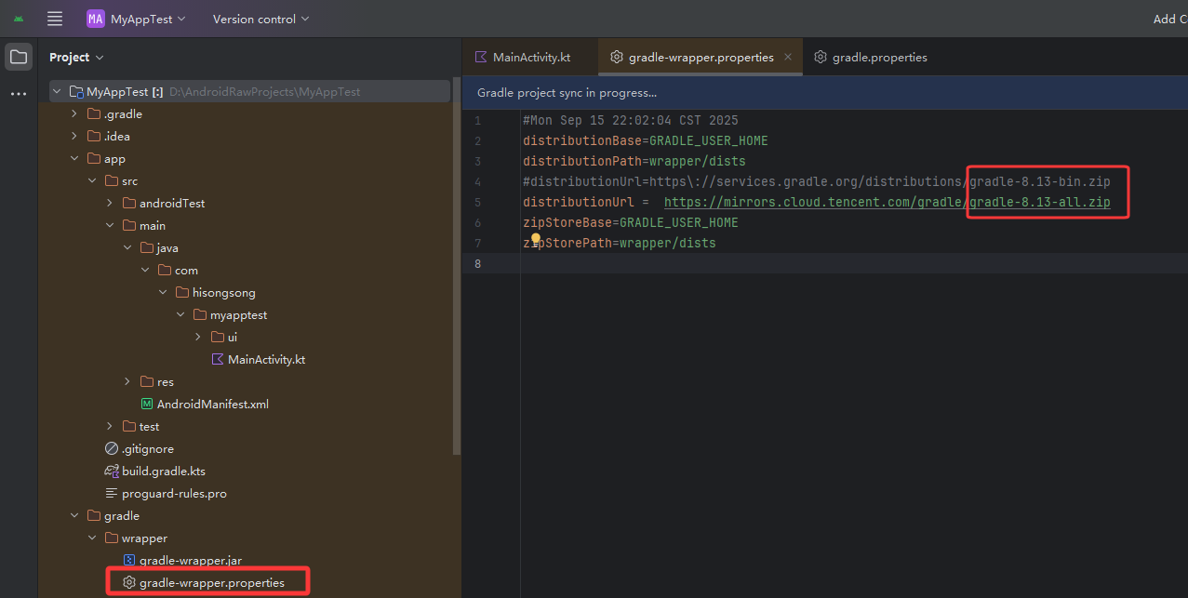Viewport: 1188px width, 598px height.
Task: Click the distributionBase line text
Action: 646,140
